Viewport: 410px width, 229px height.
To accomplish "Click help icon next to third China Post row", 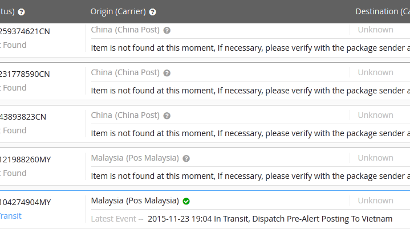I will point(167,116).
